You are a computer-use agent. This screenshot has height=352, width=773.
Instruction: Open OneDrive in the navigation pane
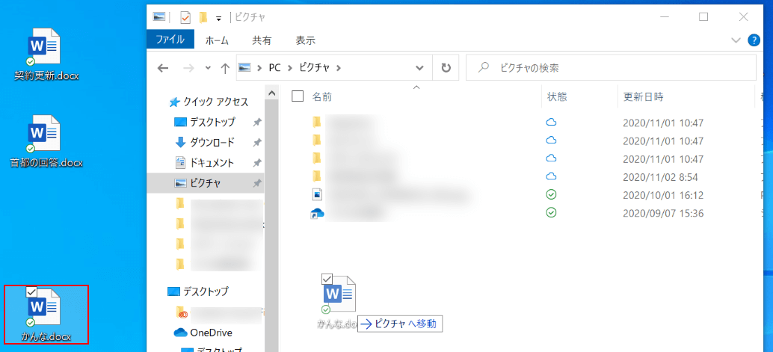203,333
